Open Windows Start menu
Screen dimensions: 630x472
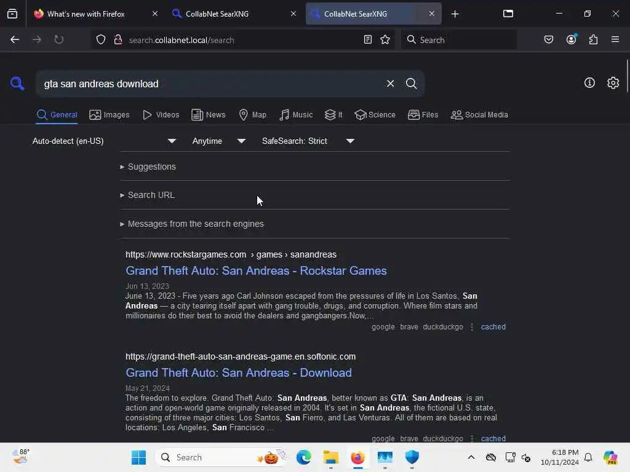[x=138, y=457]
